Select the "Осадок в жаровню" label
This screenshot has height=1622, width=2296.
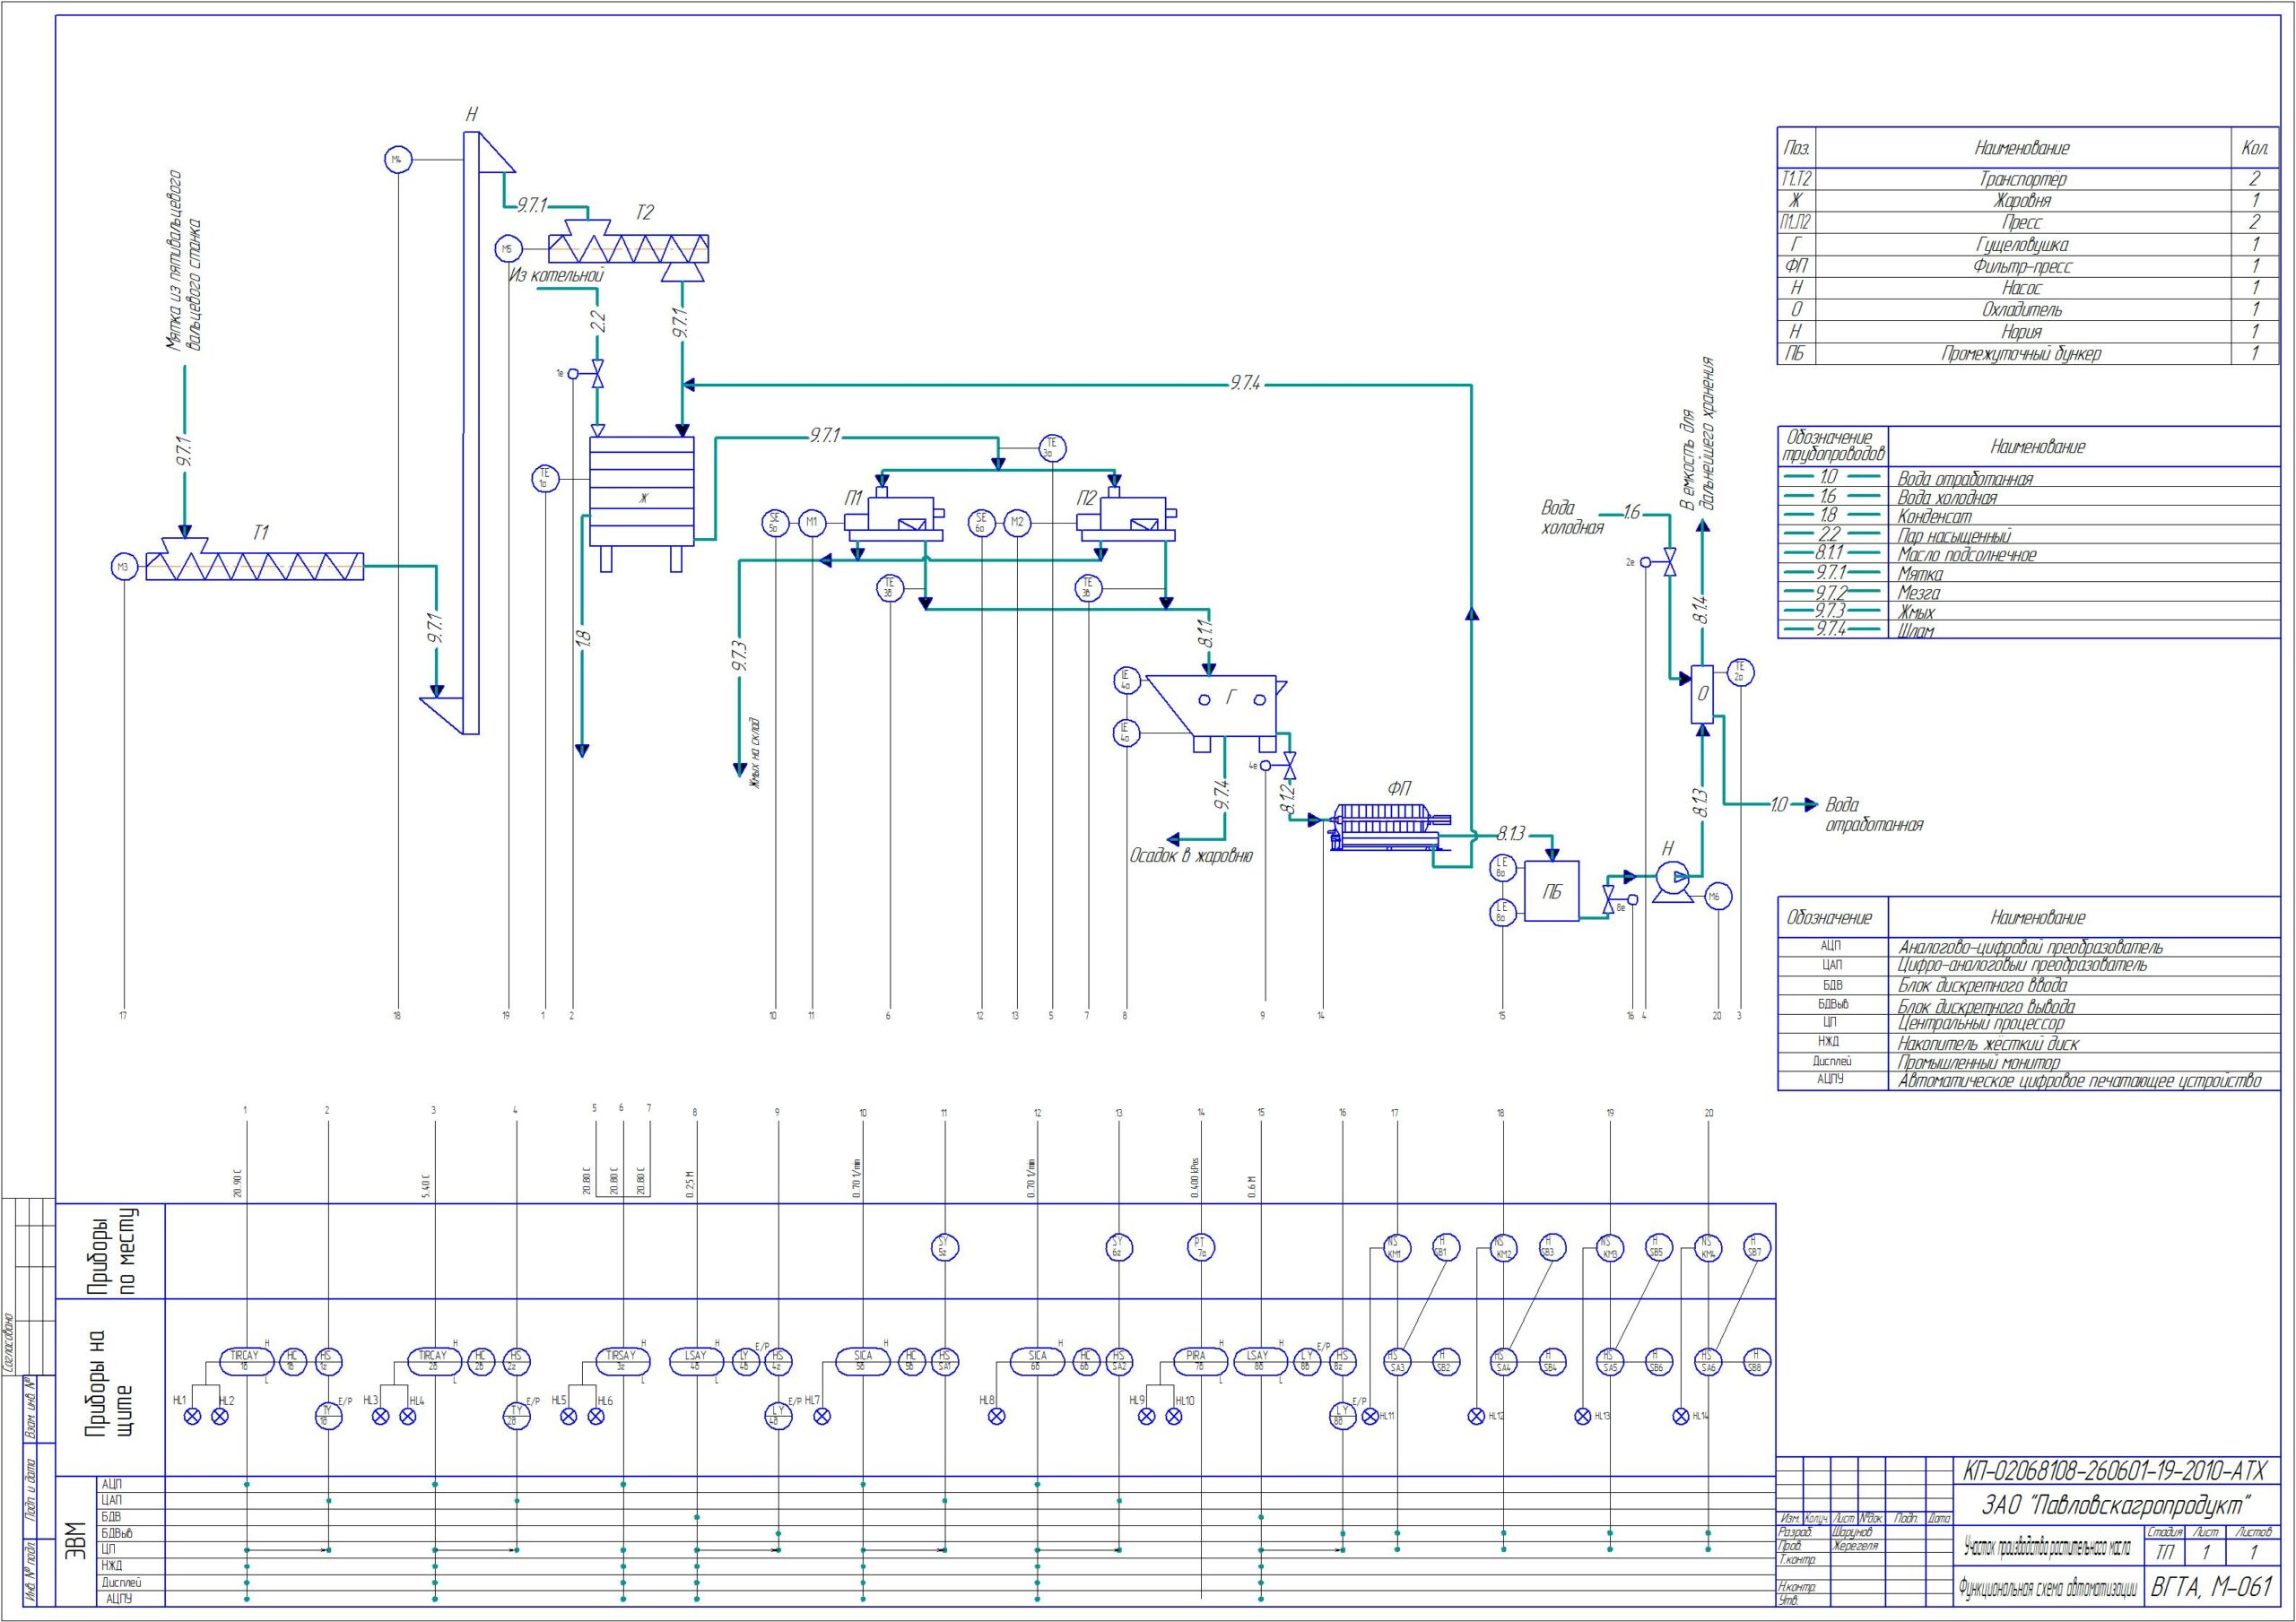(x=1191, y=856)
